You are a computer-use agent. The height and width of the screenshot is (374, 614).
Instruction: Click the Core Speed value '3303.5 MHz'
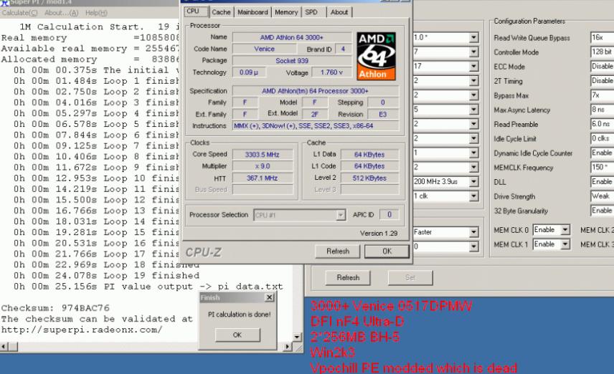tap(263, 155)
